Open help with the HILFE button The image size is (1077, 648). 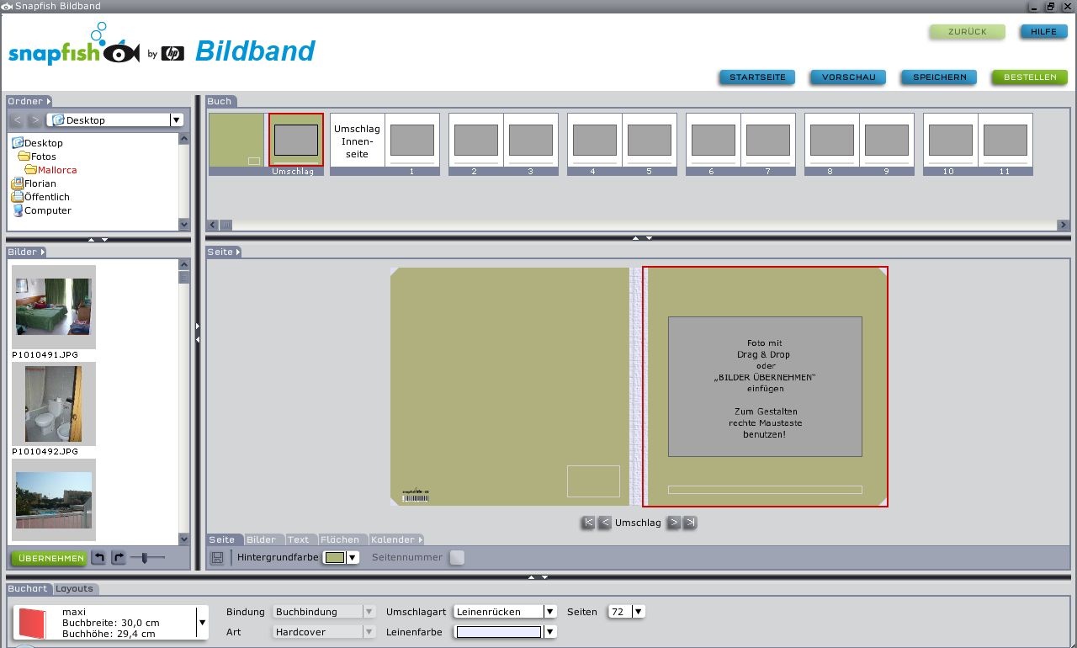click(x=1043, y=32)
